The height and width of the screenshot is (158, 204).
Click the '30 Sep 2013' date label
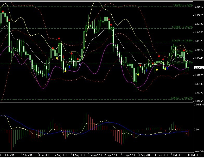click(161, 155)
